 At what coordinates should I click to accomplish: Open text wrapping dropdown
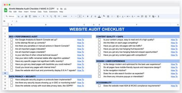click(x=128, y=16)
